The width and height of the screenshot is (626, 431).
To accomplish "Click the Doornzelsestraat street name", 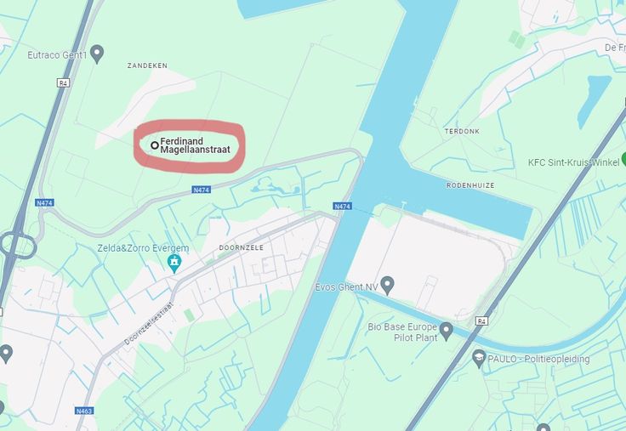I will coord(149,323).
